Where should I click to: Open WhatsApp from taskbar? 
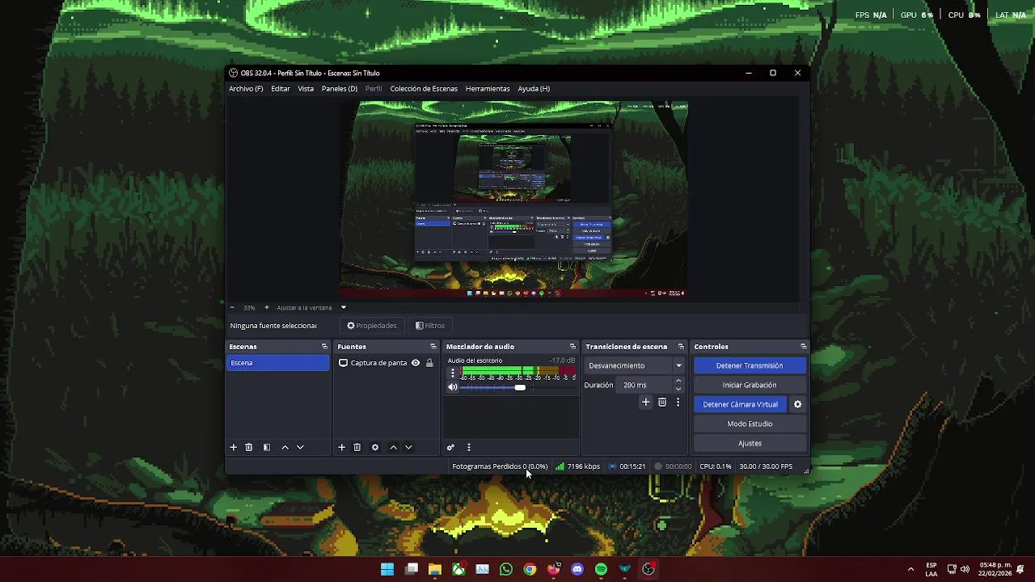click(506, 569)
